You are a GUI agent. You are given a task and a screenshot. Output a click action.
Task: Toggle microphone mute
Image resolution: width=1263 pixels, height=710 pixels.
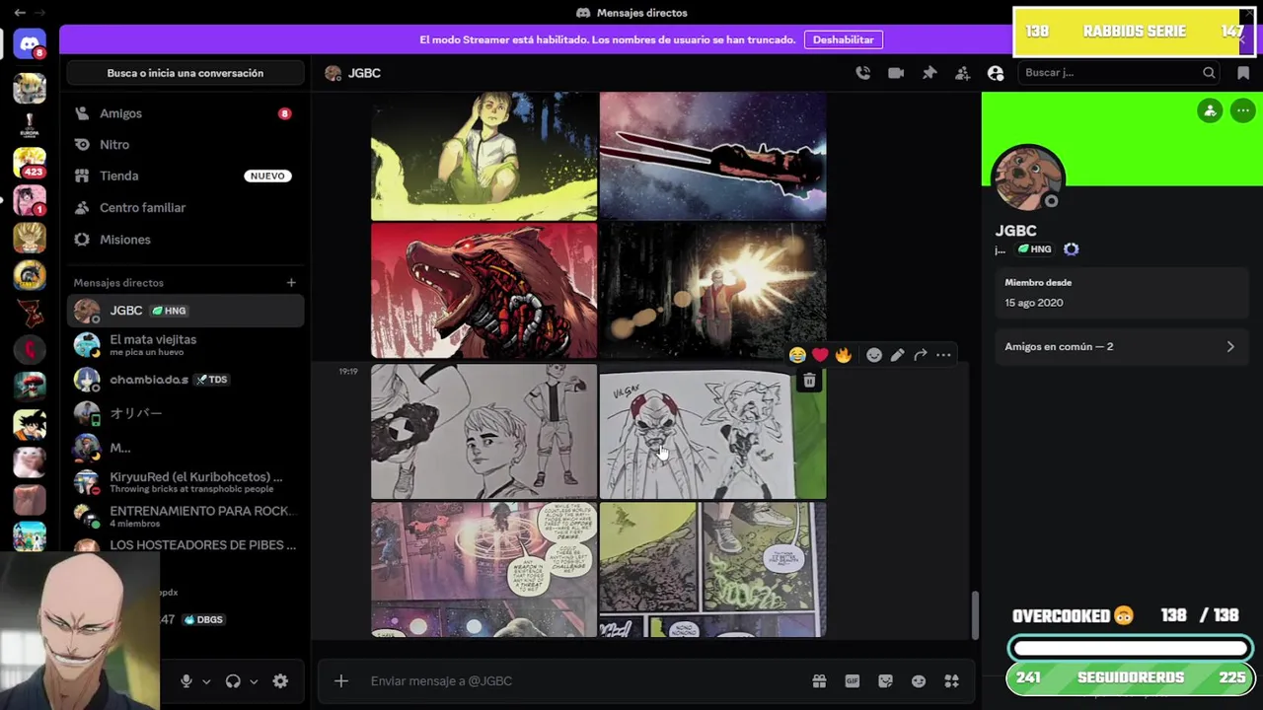click(x=186, y=680)
